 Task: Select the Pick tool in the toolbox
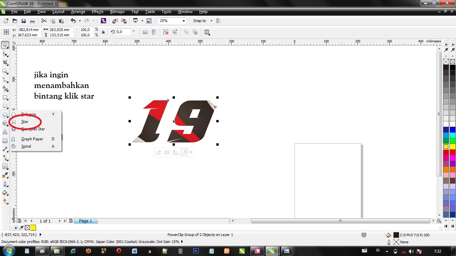pos(5,45)
